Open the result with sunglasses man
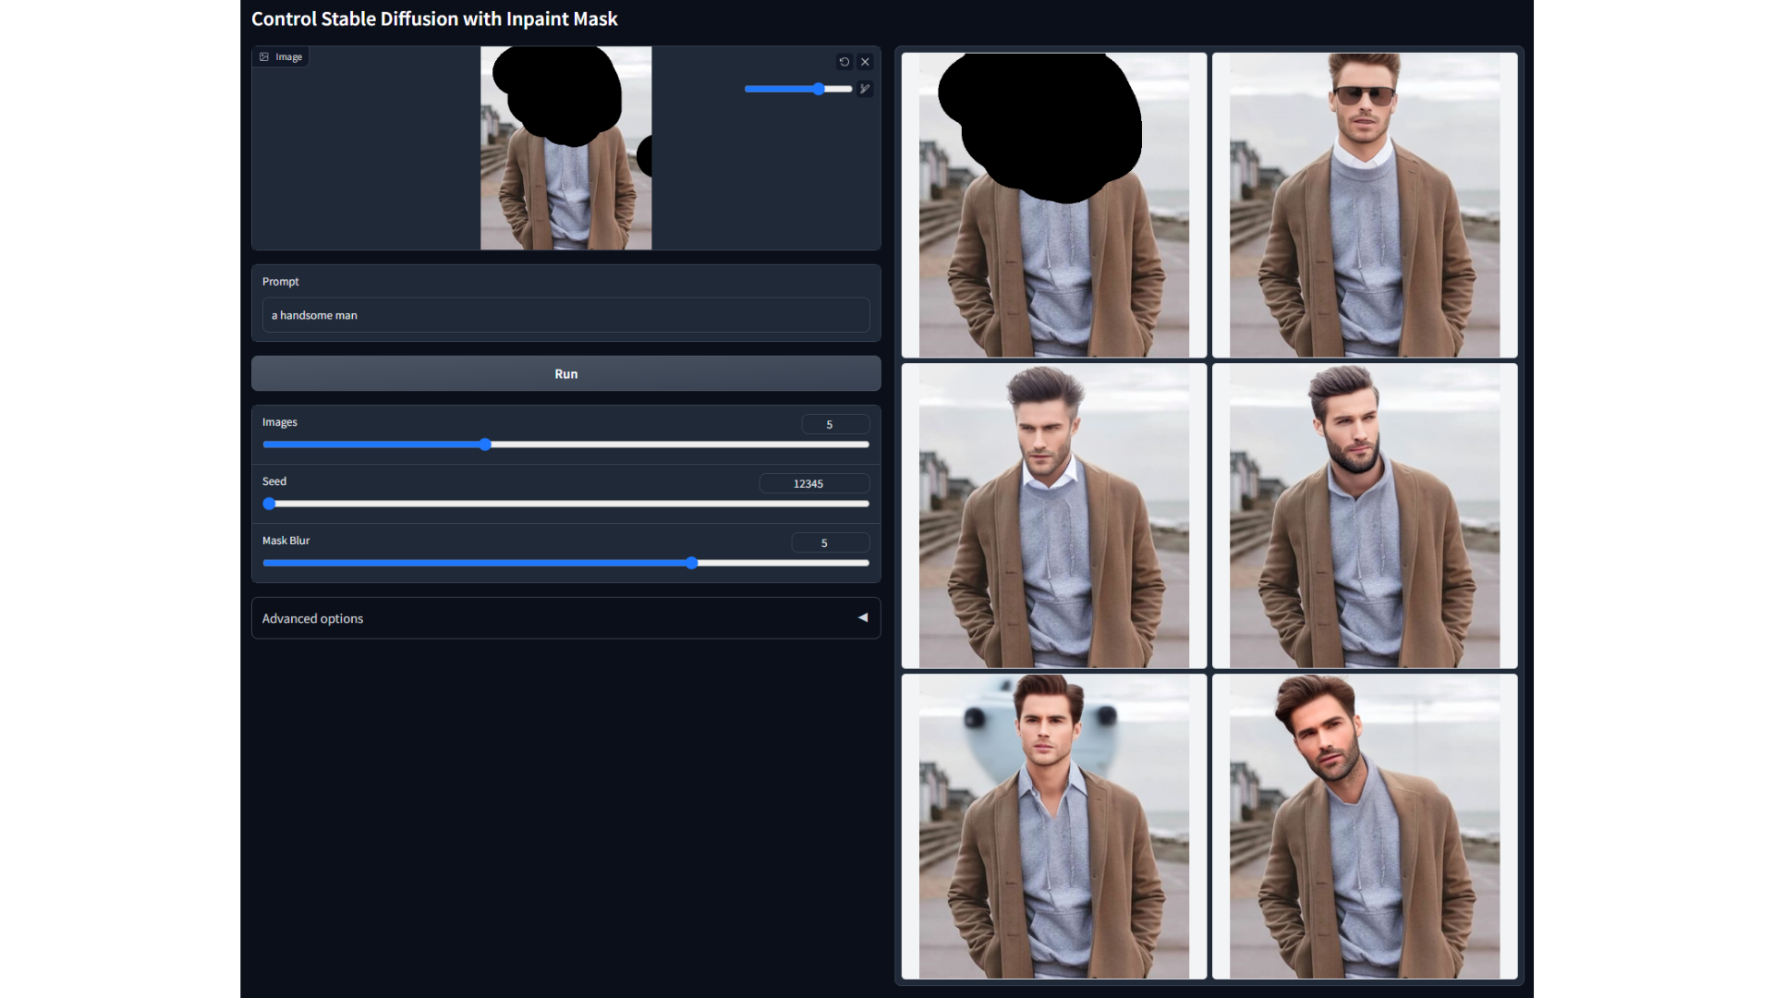Viewport: 1774px width, 998px height. tap(1365, 205)
